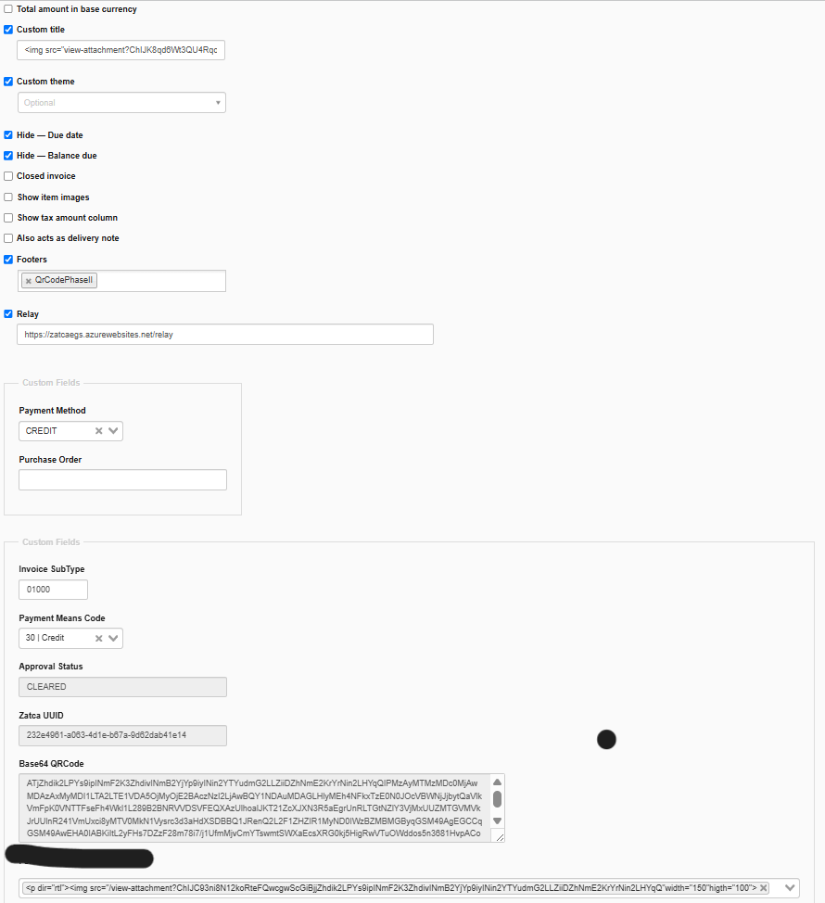Viewport: 825px width, 903px height.
Task: Check the Closed invoice checkbox
Action: pos(8,176)
